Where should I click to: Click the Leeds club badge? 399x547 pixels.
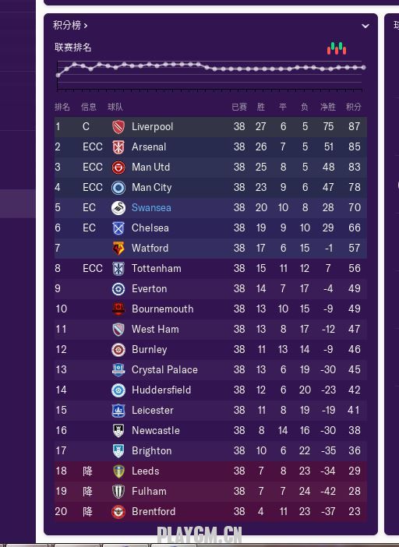pos(118,471)
